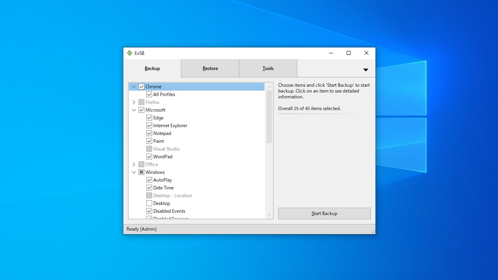The image size is (498, 280).
Task: Uncheck the Edge checkbox
Action: click(149, 118)
